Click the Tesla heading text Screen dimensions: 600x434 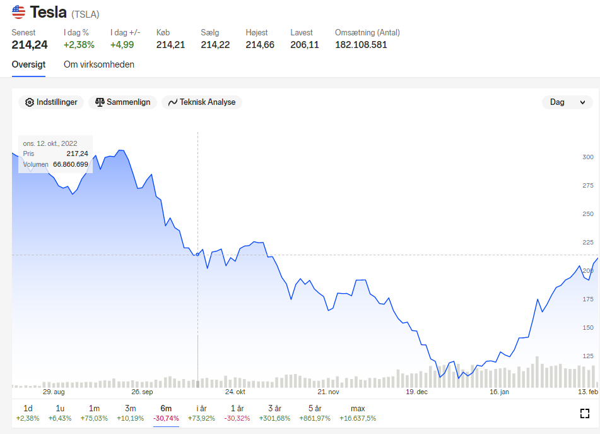48,12
